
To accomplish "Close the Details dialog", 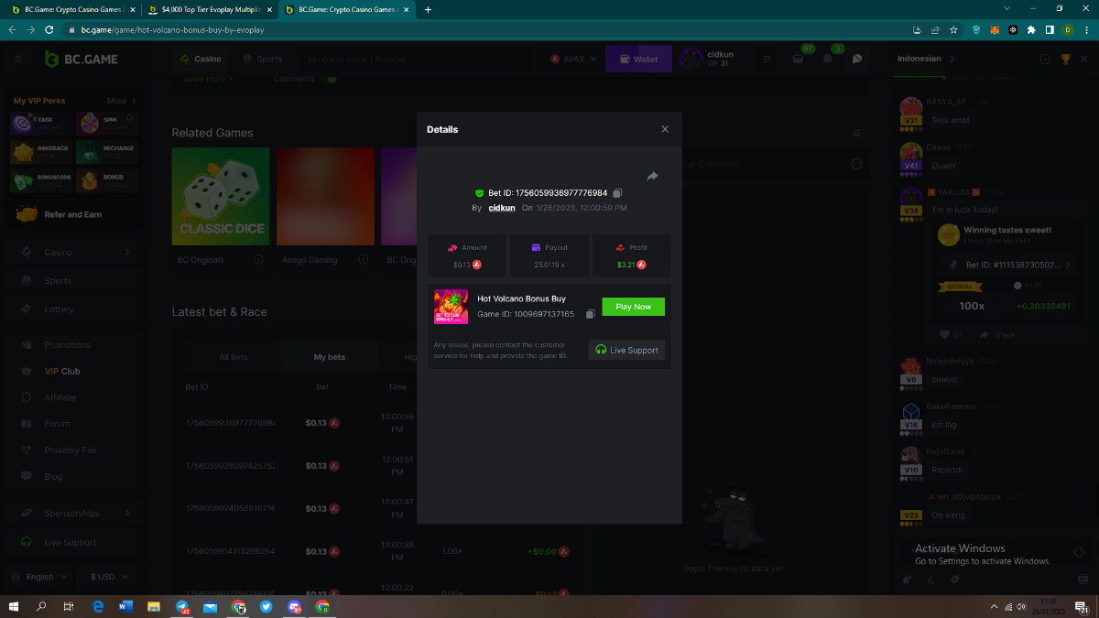I will click(x=665, y=129).
